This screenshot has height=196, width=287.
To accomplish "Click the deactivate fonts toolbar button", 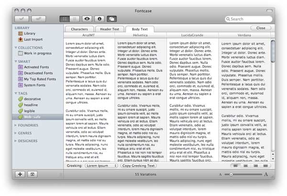I will [x=38, y=19].
